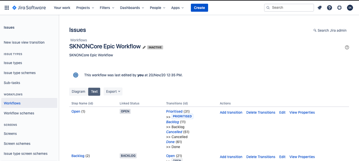Open the Prioritised (31) transition
This screenshot has width=359, height=161.
click(x=174, y=112)
